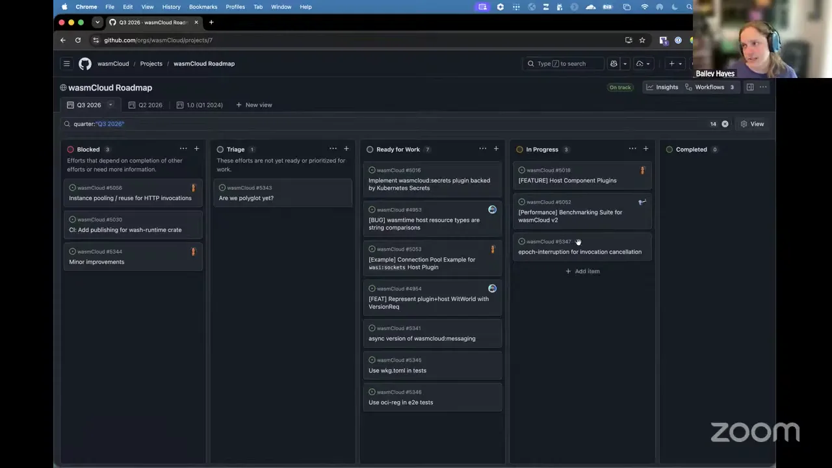Open the Insights chart view
The image size is (832, 468).
point(662,87)
